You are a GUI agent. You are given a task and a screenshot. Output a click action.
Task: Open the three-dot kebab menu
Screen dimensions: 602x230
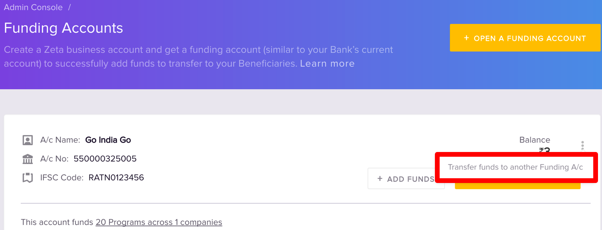pyautogui.click(x=582, y=145)
